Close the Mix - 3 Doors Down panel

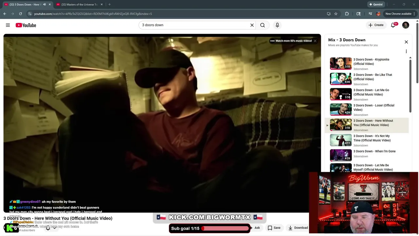406,42
